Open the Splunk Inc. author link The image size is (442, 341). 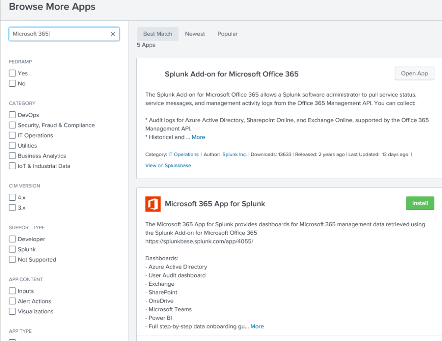234,155
